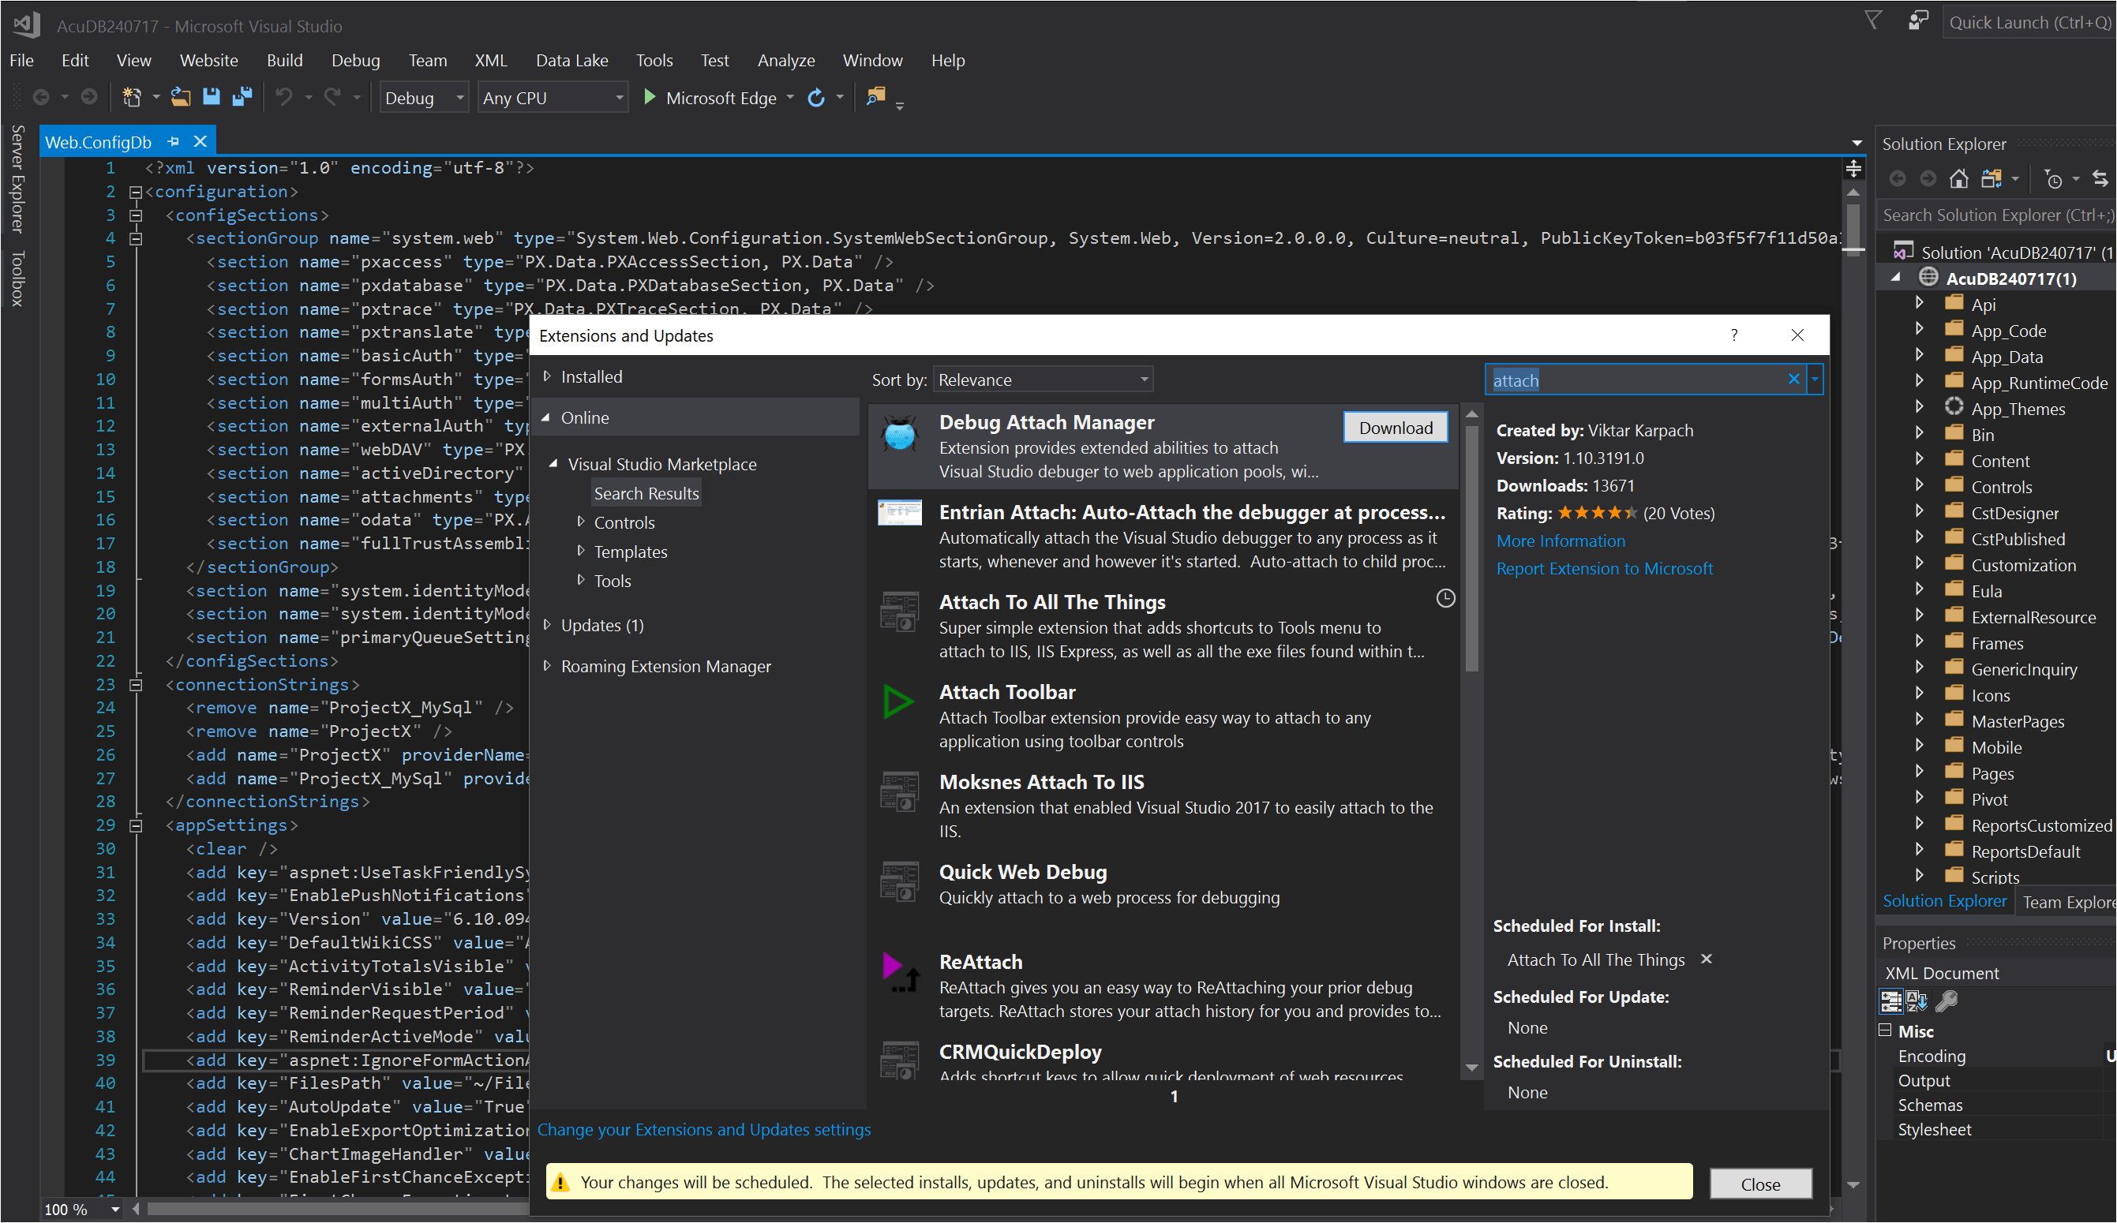Open the Microsoft Edge browser dropdown arrow
The height and width of the screenshot is (1223, 2117).
789,99
